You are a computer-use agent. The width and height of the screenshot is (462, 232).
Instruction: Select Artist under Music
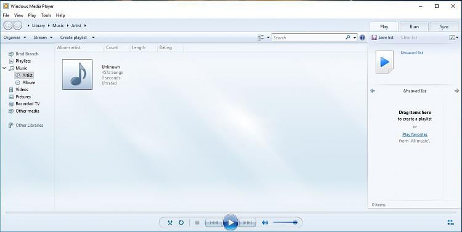(24, 75)
